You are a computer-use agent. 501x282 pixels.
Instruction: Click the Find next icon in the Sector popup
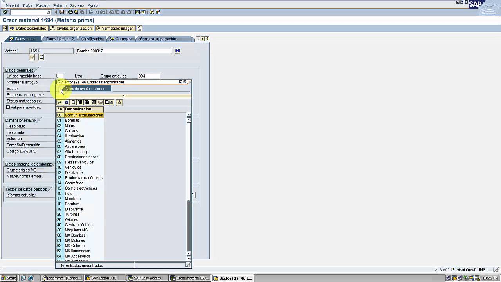coord(87,102)
